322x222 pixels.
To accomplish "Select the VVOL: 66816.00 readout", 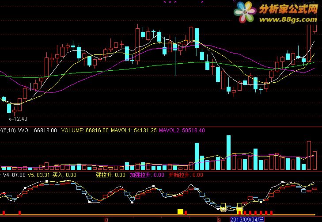I will (38, 130).
